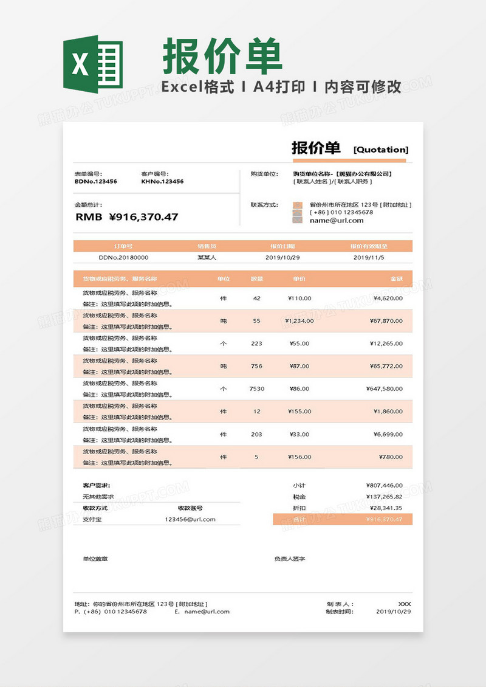Click the 订单号 column header
The height and width of the screenshot is (687, 486).
click(x=123, y=246)
